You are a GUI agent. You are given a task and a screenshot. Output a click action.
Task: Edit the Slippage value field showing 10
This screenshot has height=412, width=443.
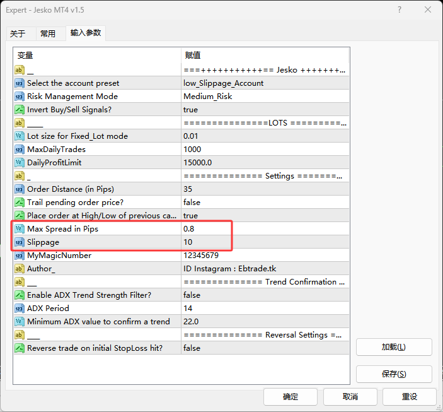point(263,242)
